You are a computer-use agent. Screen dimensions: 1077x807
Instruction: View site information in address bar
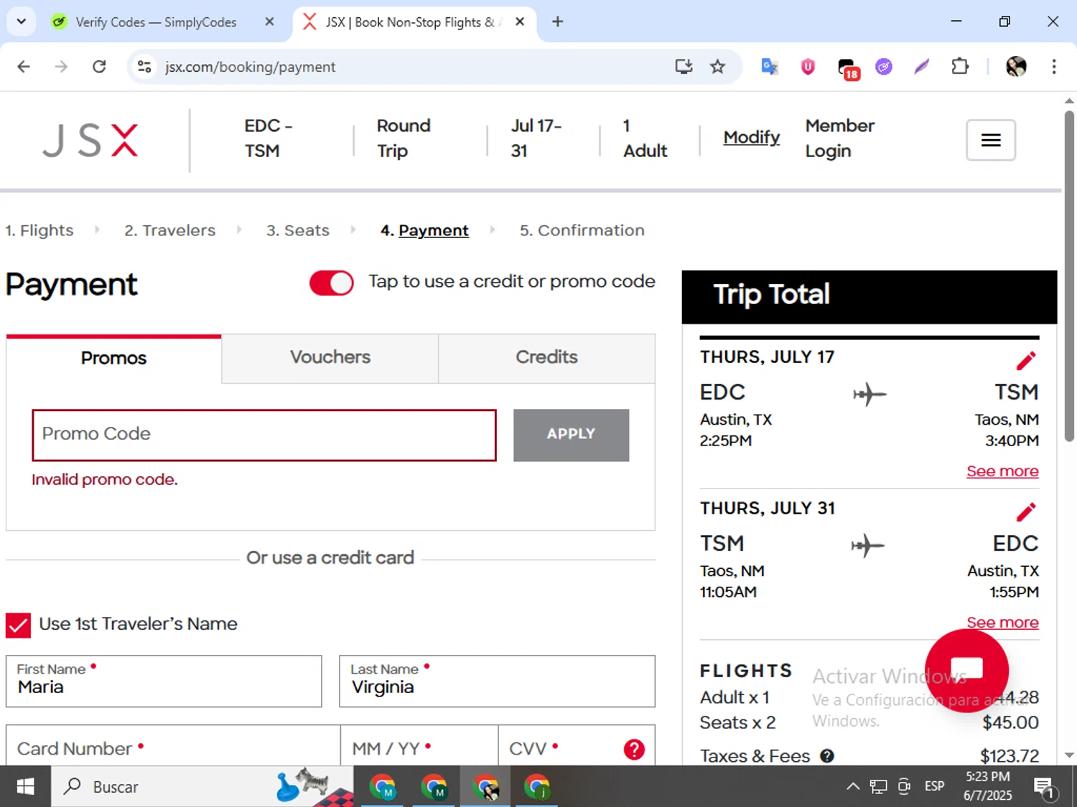tap(144, 67)
